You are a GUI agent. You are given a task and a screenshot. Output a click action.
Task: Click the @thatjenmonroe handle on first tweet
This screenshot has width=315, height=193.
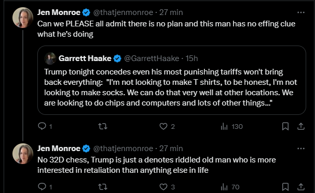coord(123,12)
